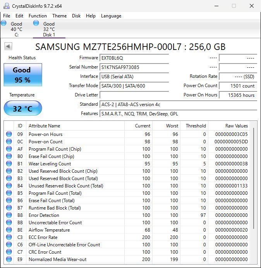
Task: Click the CrystalDiskInfo app icon in title bar
Action: (x=7, y=6)
